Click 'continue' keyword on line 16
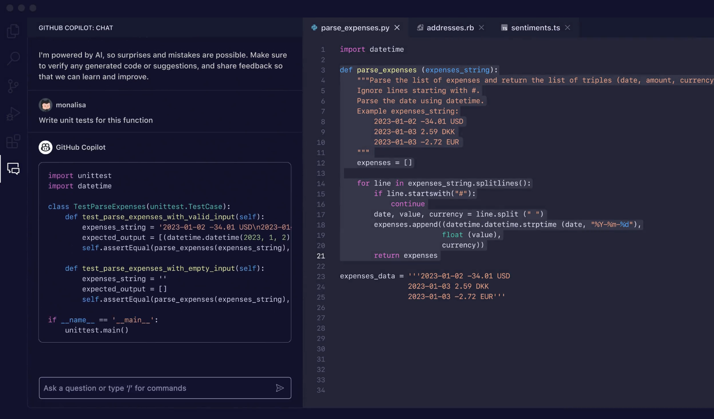Viewport: 714px width, 419px height. click(408, 204)
